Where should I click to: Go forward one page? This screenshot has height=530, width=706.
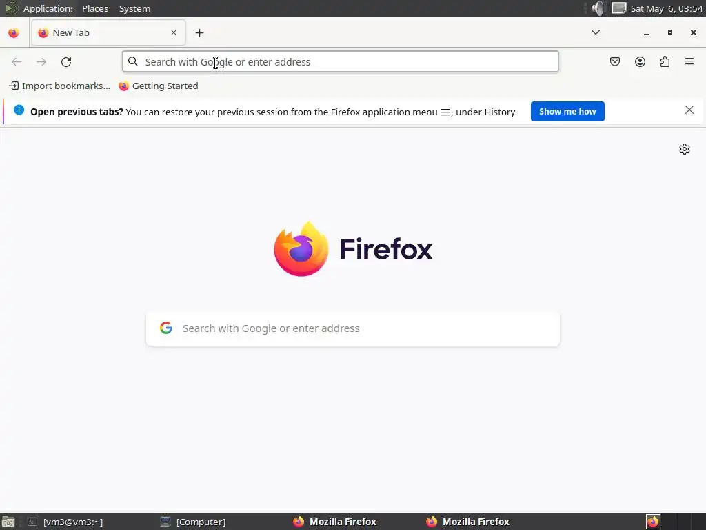point(41,61)
